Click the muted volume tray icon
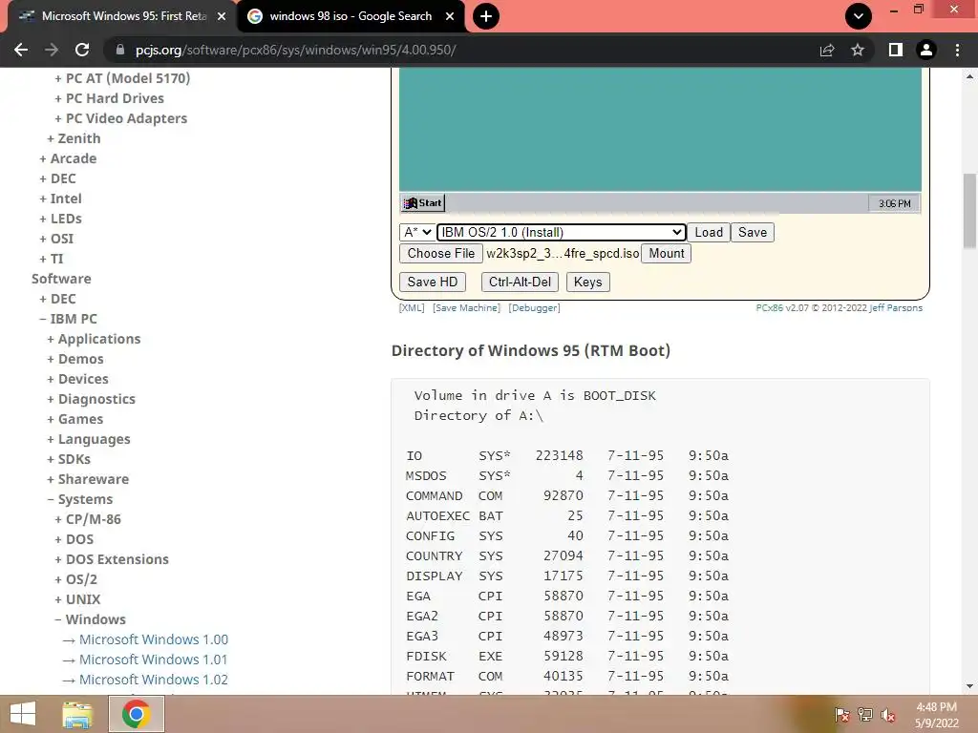 click(x=887, y=714)
